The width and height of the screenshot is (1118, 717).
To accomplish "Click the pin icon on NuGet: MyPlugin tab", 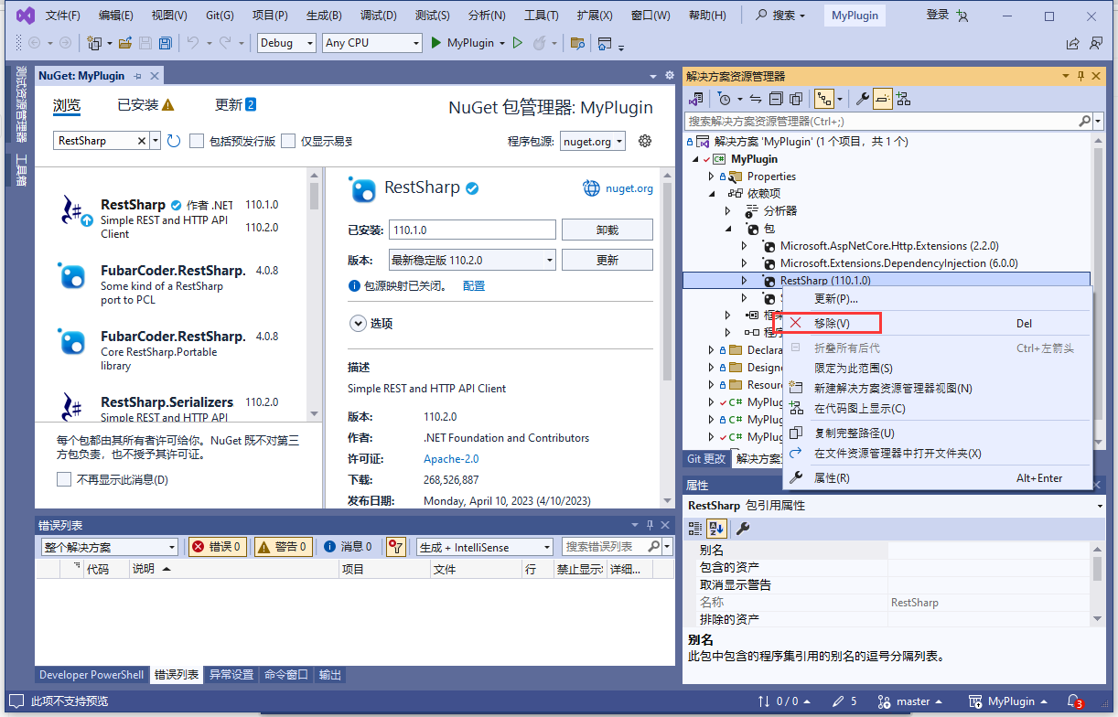I will coord(138,76).
